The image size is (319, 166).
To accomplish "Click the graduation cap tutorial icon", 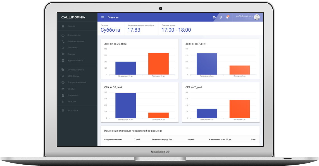I will [214, 17].
